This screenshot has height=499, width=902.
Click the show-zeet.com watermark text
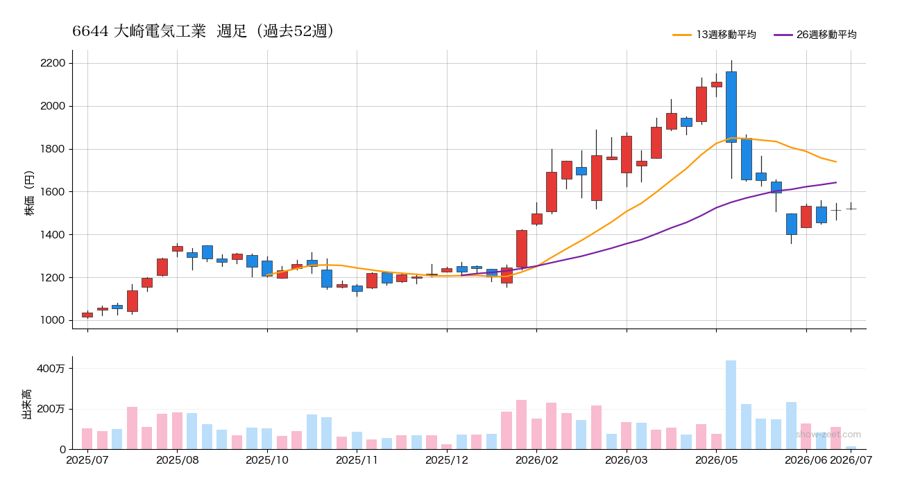point(828,435)
